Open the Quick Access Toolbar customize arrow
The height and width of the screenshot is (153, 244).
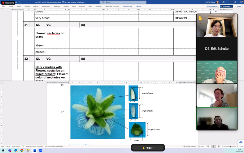(20, 2)
